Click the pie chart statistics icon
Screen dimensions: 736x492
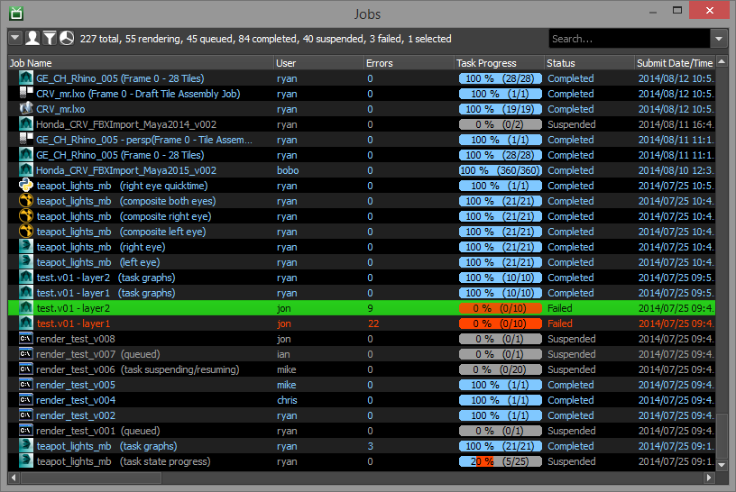[x=67, y=38]
